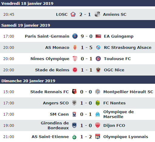The width and height of the screenshot is (155, 142).
Task: Click the RC Strasbourg Alsace logo
Action: coord(98,47)
